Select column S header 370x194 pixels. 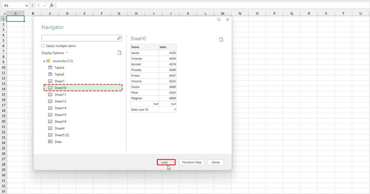(326, 13)
